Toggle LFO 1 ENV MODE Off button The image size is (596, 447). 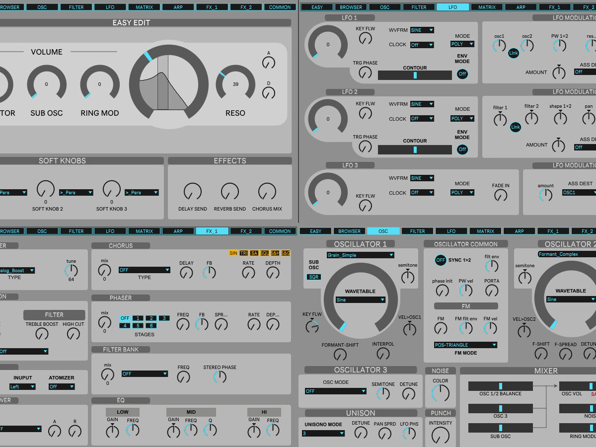point(462,74)
